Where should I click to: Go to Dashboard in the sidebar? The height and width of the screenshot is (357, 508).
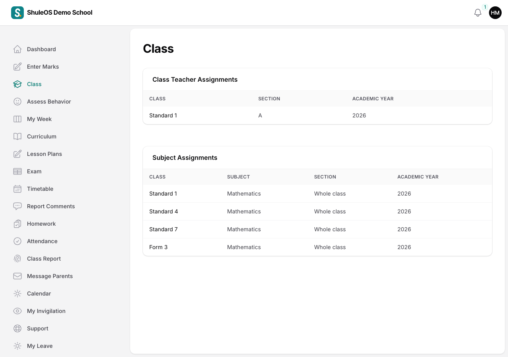(41, 49)
